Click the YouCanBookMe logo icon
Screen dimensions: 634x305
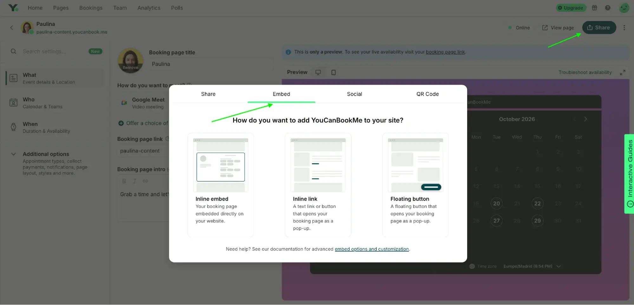coord(13,8)
